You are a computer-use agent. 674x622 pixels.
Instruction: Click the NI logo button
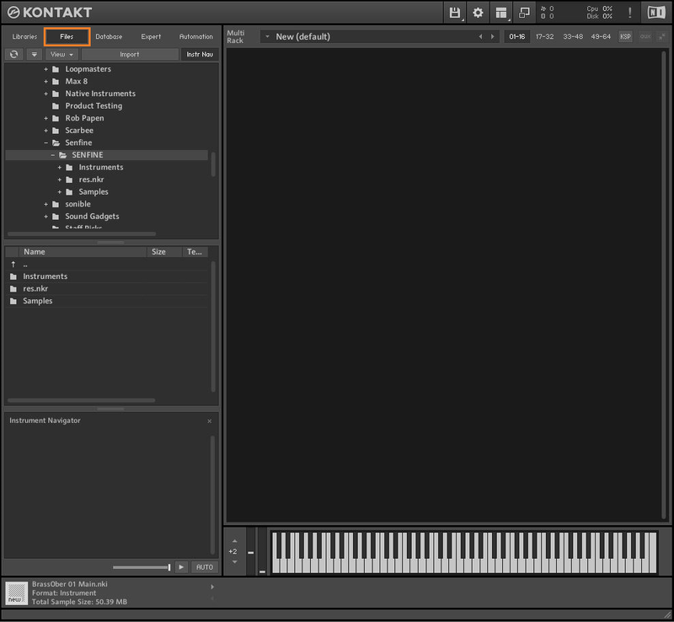coord(655,13)
